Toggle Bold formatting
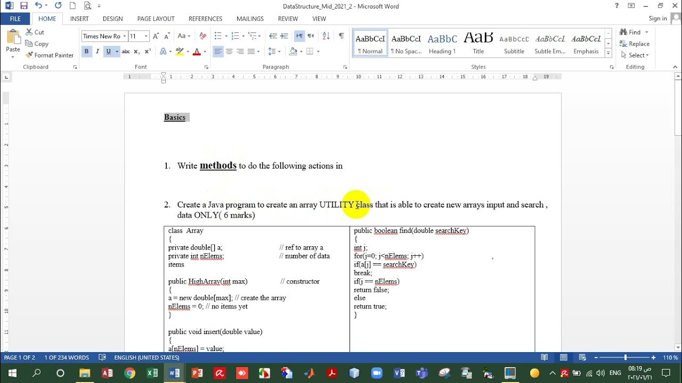 tap(86, 52)
